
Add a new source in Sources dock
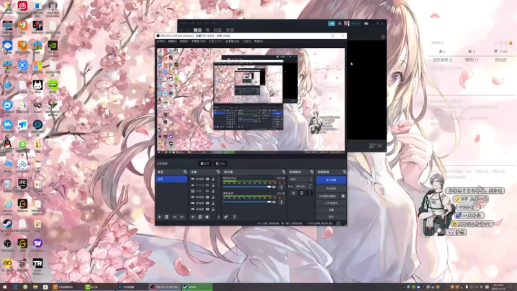[x=193, y=217]
